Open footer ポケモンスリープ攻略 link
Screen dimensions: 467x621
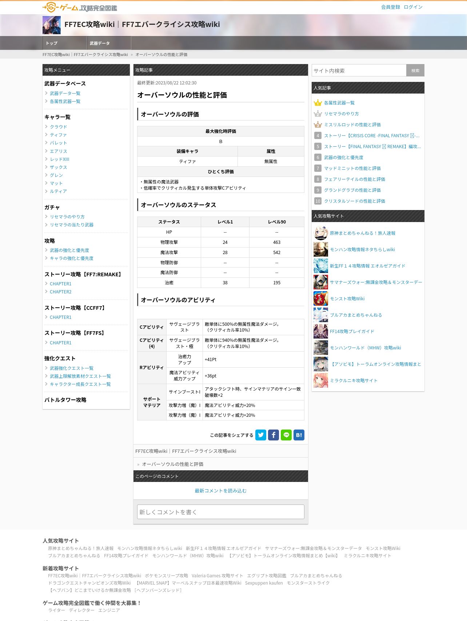click(166, 575)
